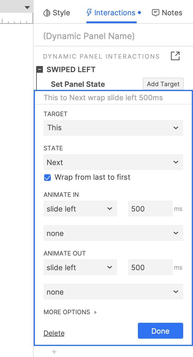Open Animate In easing dropdown set to none
The width and height of the screenshot is (193, 357).
113,234
